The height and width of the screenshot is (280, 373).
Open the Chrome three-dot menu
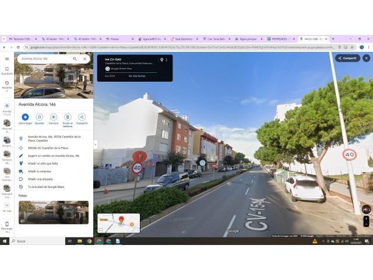369,47
